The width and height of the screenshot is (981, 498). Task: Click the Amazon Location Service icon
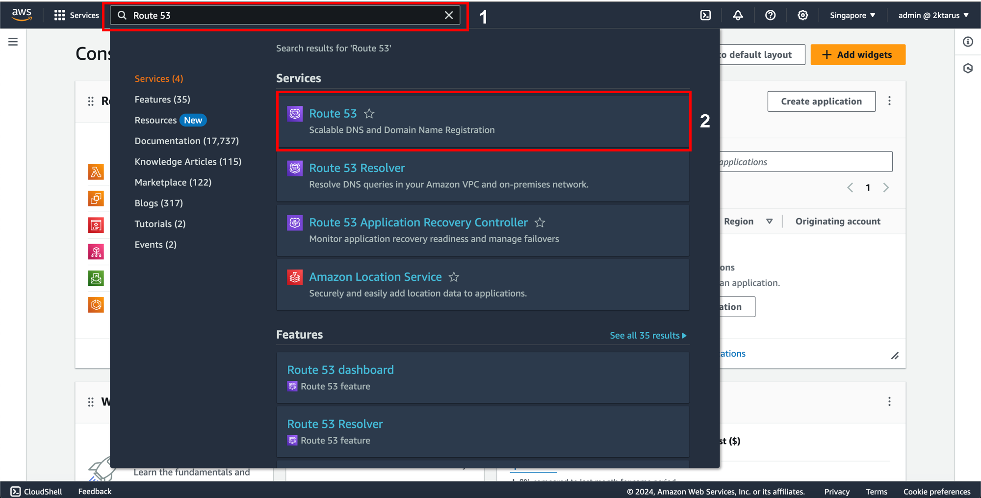[295, 277]
